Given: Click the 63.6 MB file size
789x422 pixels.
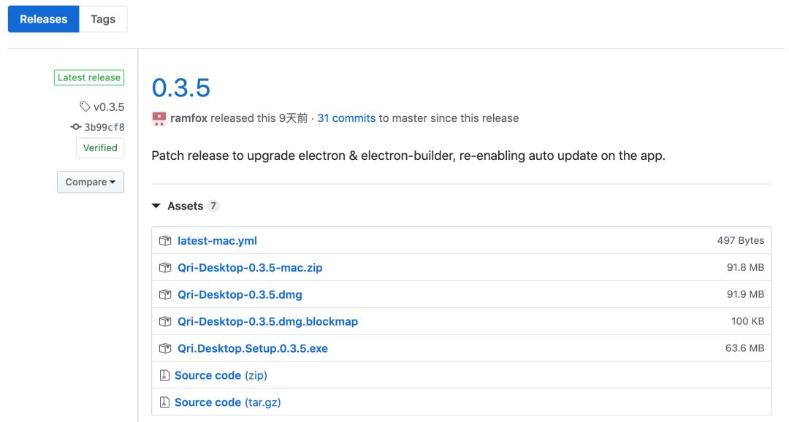Looking at the screenshot, I should tap(744, 348).
